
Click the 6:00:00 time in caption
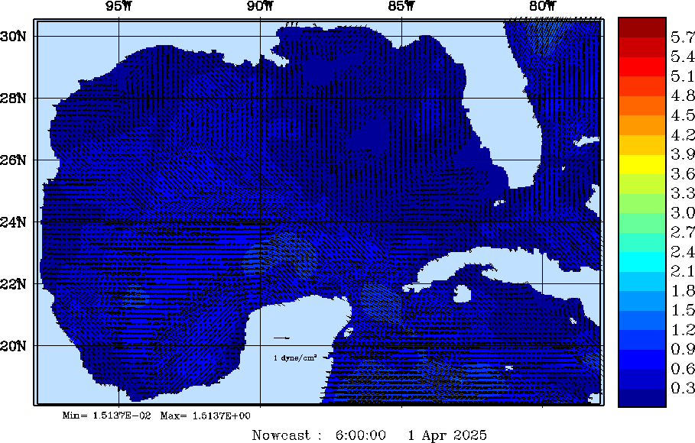[360, 435]
